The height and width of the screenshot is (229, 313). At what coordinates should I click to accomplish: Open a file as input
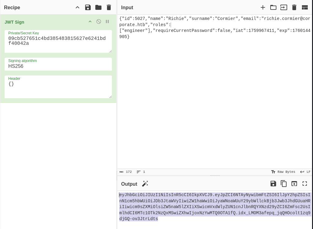click(284, 7)
